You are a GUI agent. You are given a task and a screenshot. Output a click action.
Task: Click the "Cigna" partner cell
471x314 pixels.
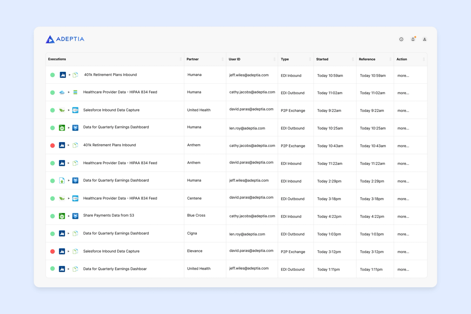tap(192, 233)
